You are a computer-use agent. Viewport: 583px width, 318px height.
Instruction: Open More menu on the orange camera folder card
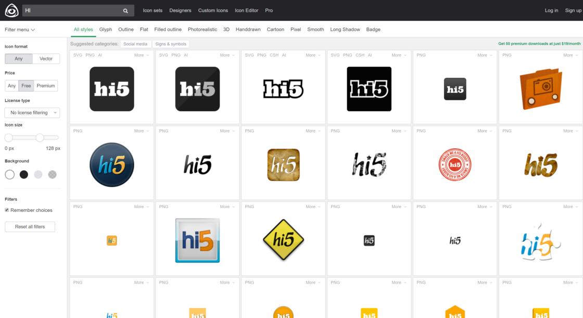tap(571, 55)
